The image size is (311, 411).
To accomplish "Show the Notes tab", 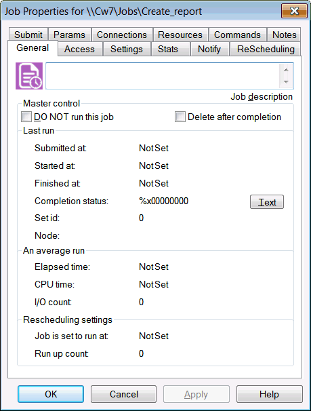I will click(x=285, y=35).
